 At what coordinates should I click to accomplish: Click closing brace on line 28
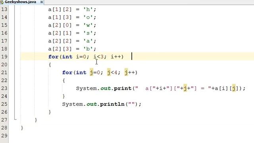[22, 128]
